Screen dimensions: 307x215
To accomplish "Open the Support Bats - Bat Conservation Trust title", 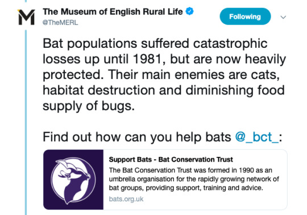I will tap(171, 159).
